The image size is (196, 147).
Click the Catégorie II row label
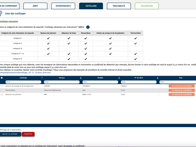coord(18,43)
